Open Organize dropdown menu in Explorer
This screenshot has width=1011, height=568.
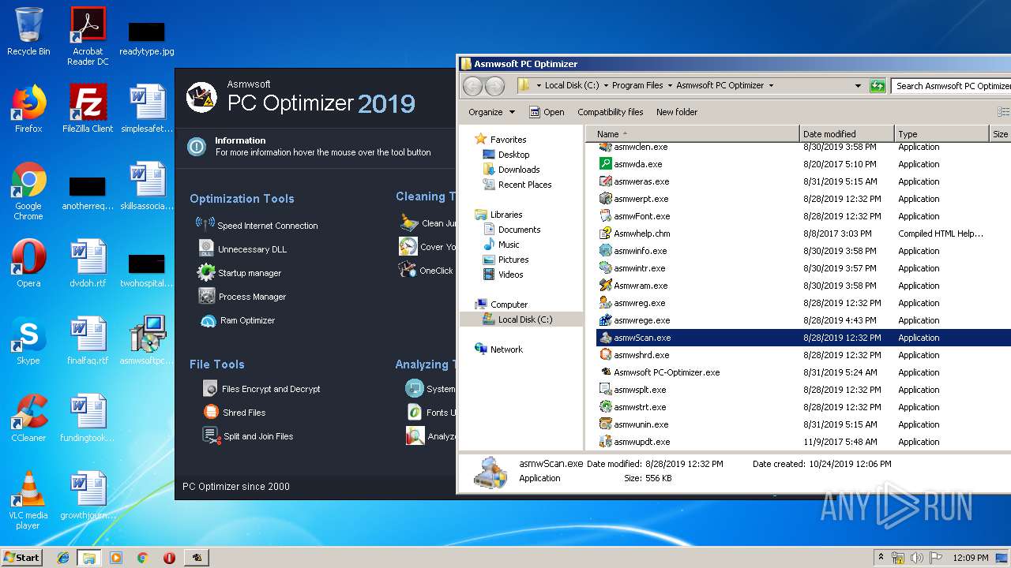tap(491, 112)
